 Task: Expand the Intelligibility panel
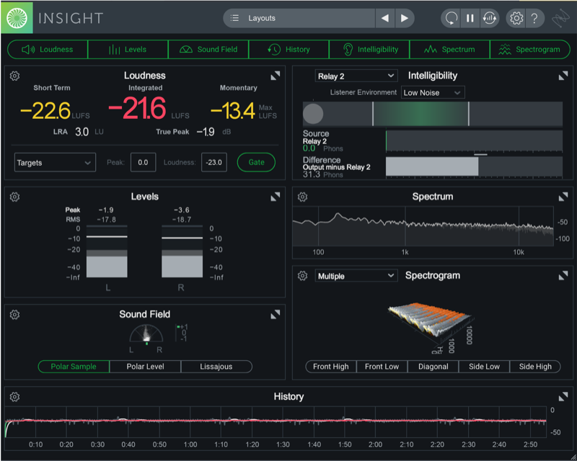click(563, 76)
